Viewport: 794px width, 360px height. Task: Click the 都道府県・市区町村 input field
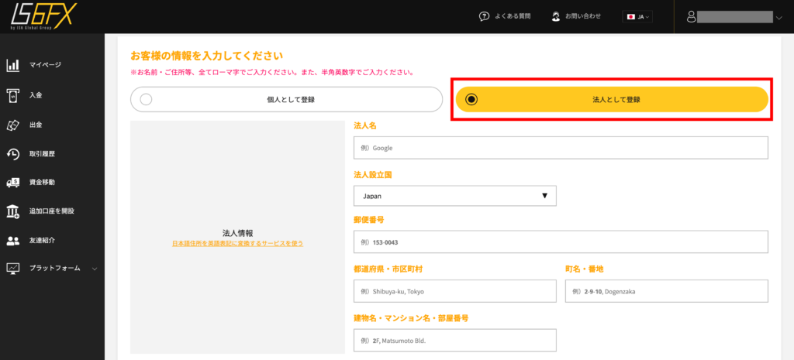[454, 291]
